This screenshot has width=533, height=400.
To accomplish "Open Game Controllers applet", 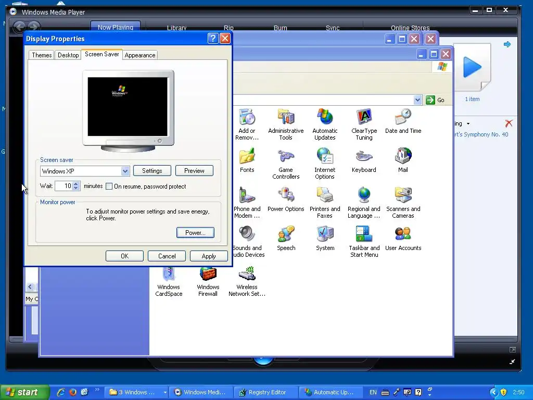I will pos(286,163).
